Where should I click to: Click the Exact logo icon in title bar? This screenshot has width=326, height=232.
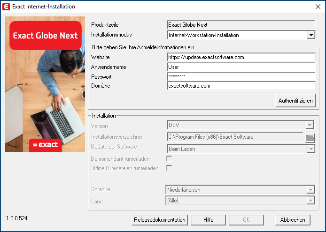(x=6, y=7)
